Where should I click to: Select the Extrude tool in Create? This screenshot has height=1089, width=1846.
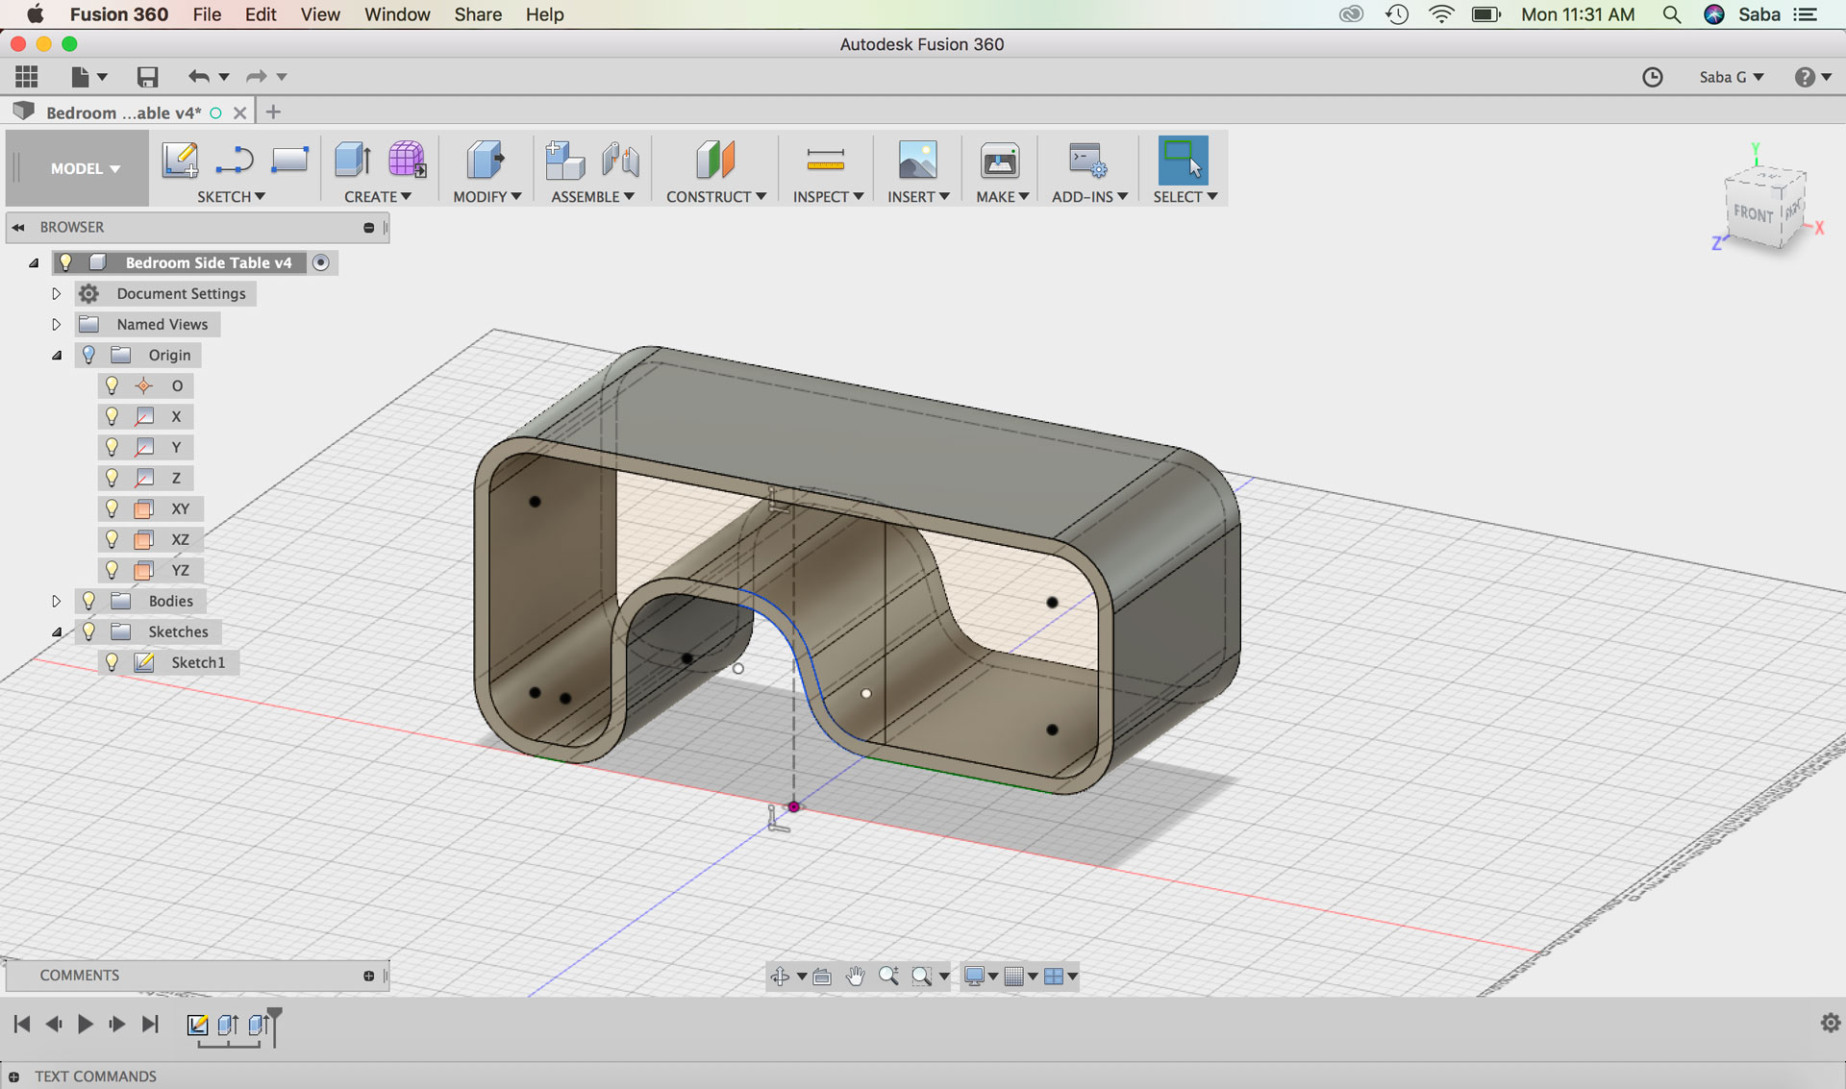click(353, 160)
